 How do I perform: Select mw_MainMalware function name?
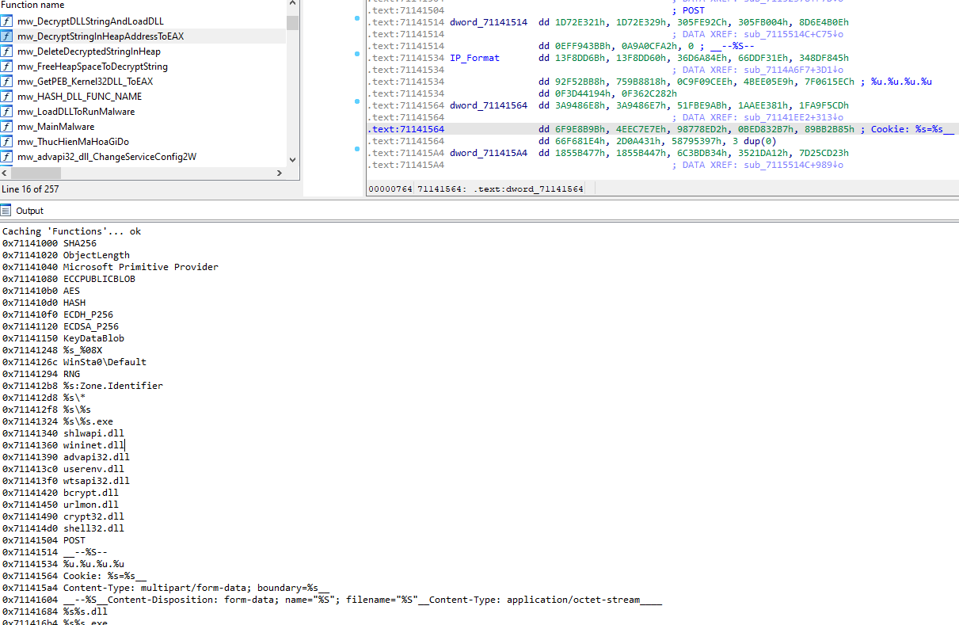point(55,127)
